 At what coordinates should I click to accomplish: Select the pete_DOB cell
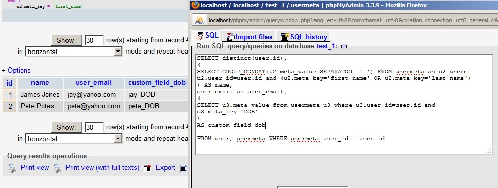pyautogui.click(x=156, y=106)
